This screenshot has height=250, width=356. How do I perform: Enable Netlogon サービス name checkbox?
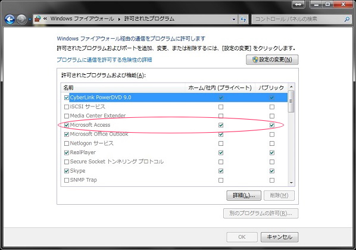(67, 143)
